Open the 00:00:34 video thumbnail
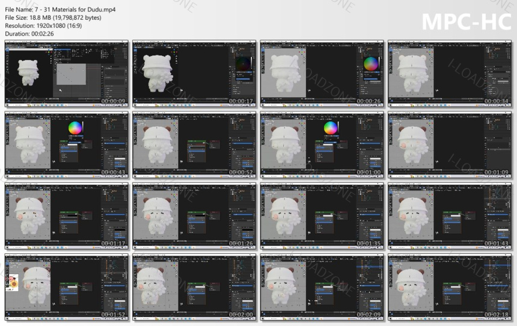 450,73
